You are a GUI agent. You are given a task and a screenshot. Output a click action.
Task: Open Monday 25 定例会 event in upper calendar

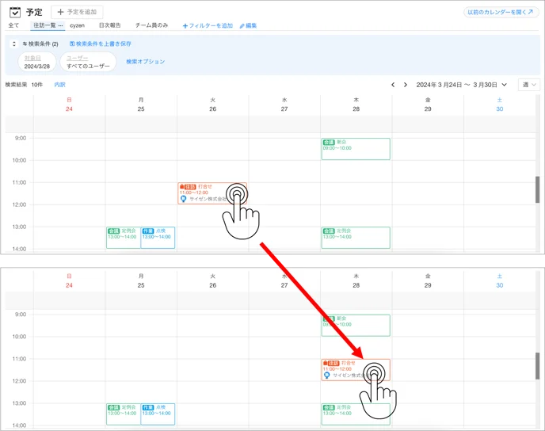[124, 238]
